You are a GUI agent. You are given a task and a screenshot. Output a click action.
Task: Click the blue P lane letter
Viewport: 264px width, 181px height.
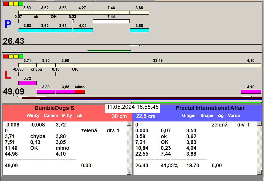(8, 24)
